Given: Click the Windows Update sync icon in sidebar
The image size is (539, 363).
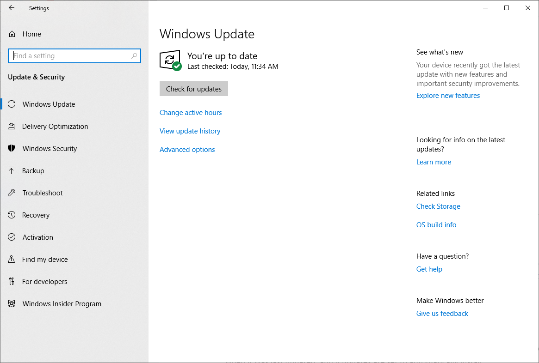Looking at the screenshot, I should click(x=12, y=104).
